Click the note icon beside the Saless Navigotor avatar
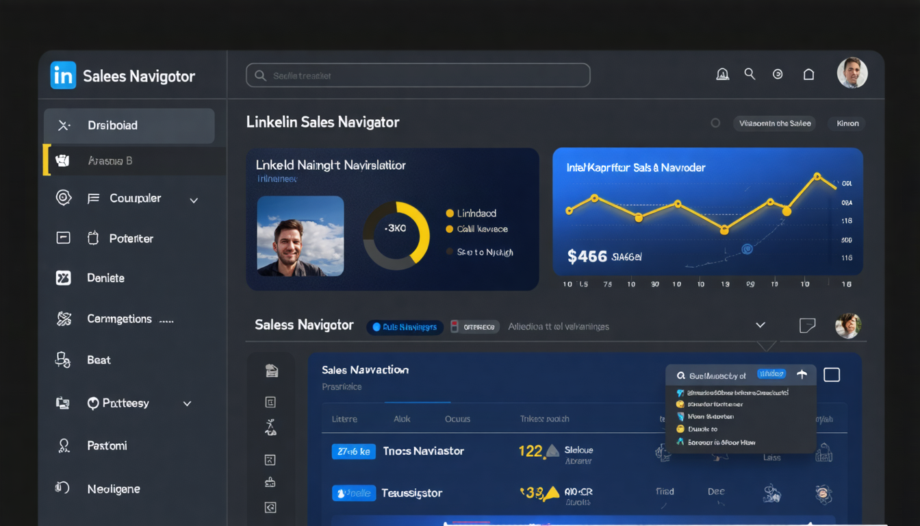The width and height of the screenshot is (920, 526). click(x=808, y=325)
